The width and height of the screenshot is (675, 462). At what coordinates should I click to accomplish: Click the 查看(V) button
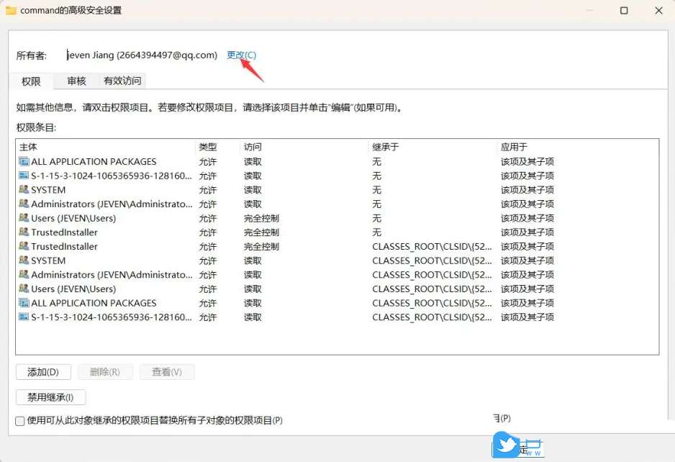coord(167,372)
